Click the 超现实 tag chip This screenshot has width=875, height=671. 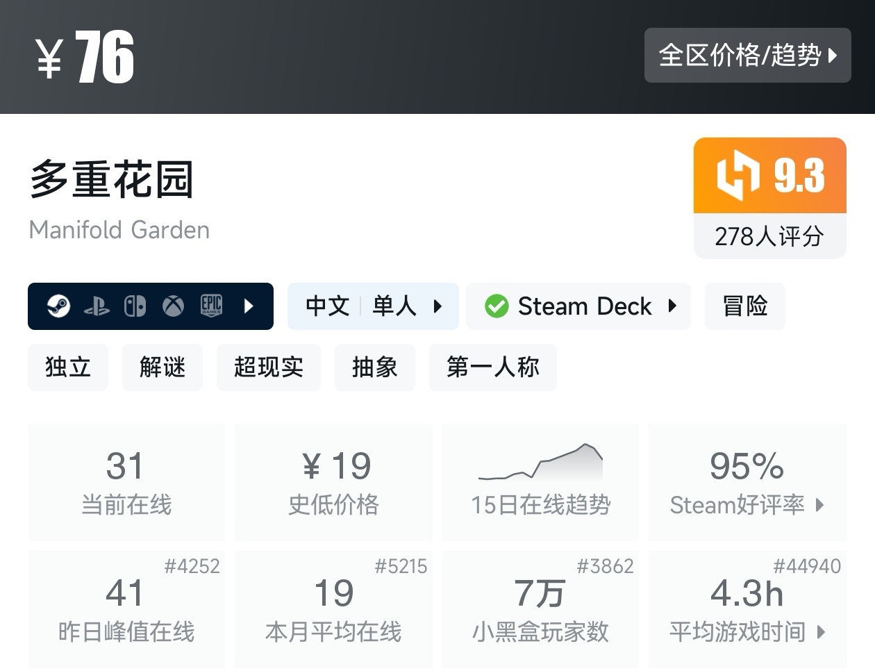click(269, 367)
